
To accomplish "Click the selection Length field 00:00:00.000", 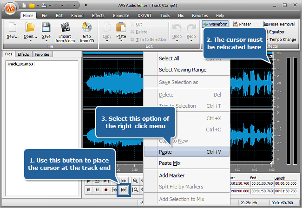I will coord(286,183).
